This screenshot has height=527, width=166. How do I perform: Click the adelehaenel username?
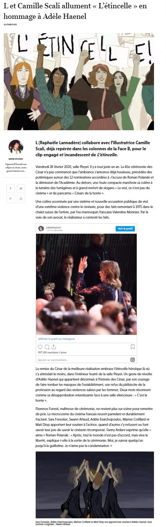click(x=53, y=228)
